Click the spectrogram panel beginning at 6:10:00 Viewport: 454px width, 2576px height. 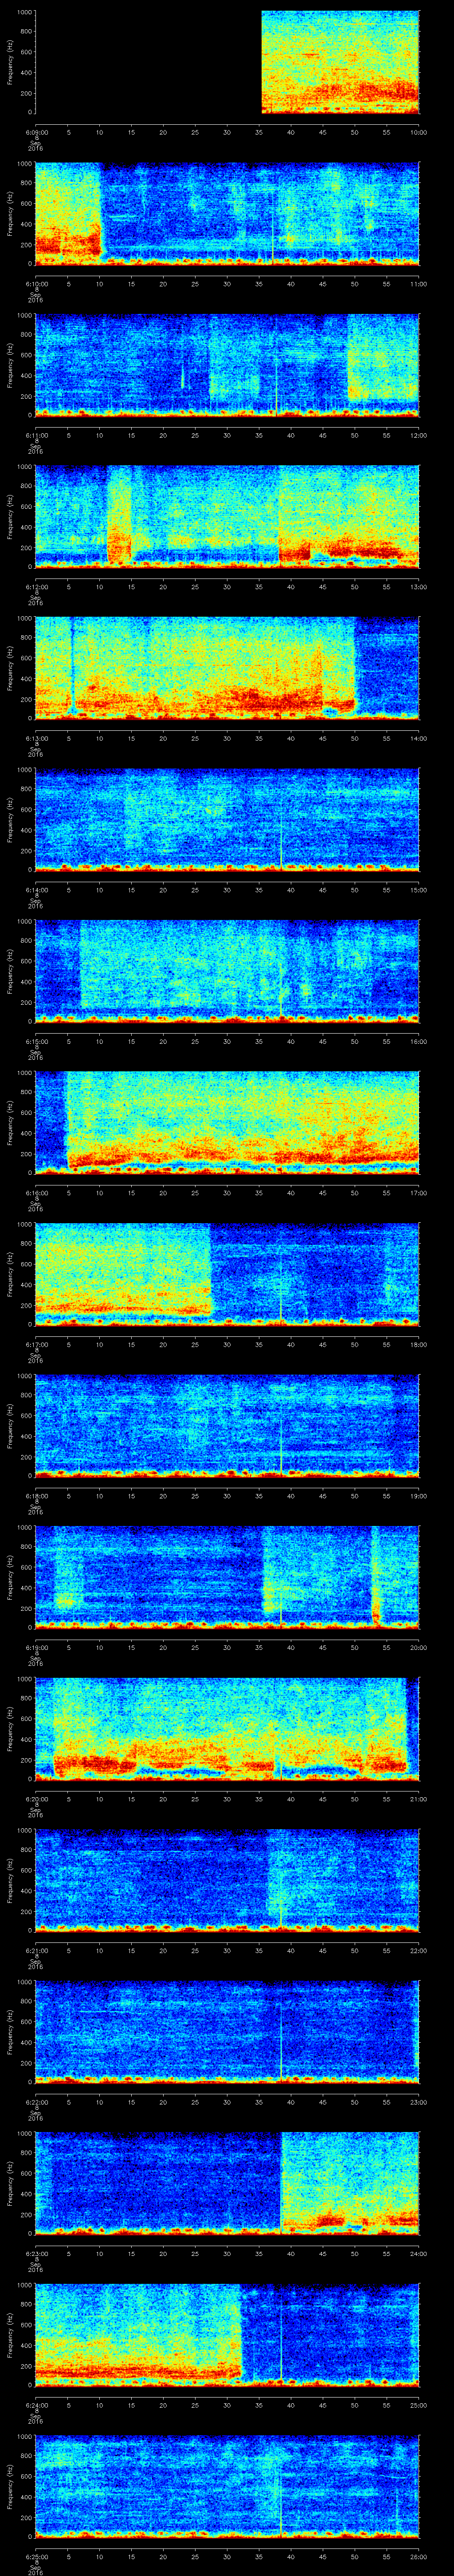227,214
